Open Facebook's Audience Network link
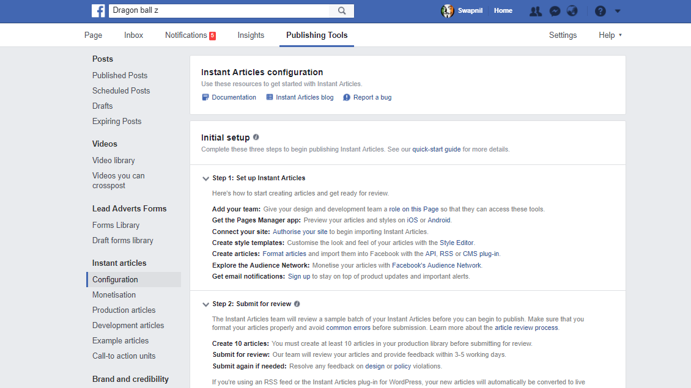 436,265
